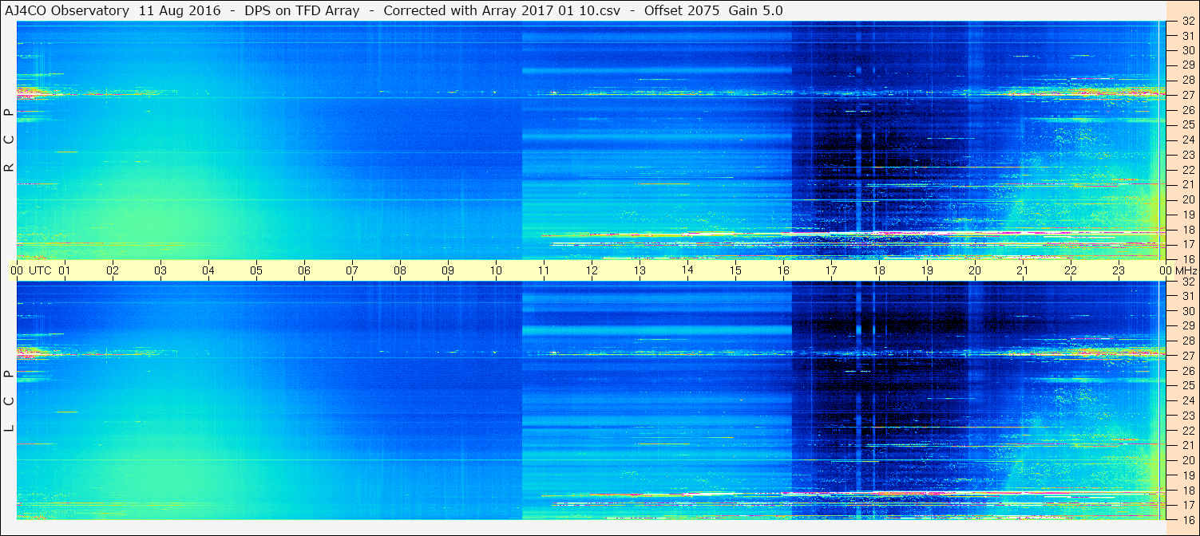Pick the 14 hour marker
The width and height of the screenshot is (1200, 536).
(x=687, y=271)
